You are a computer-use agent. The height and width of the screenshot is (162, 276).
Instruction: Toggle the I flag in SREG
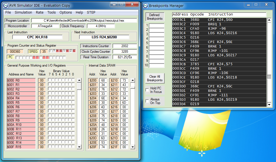tap(51, 51)
